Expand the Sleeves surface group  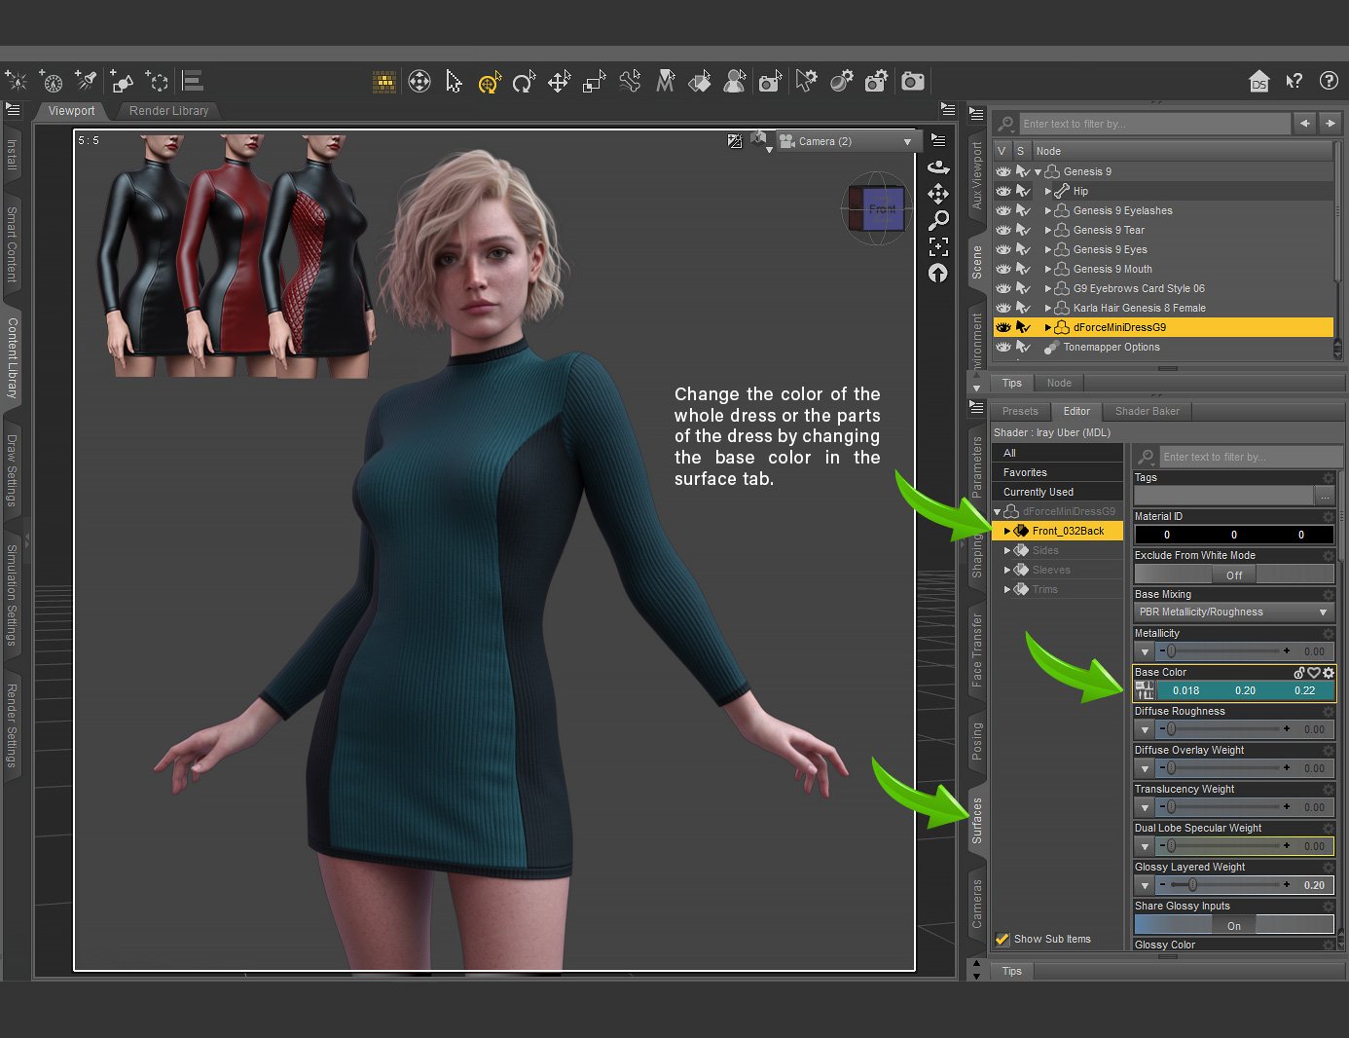1007,570
